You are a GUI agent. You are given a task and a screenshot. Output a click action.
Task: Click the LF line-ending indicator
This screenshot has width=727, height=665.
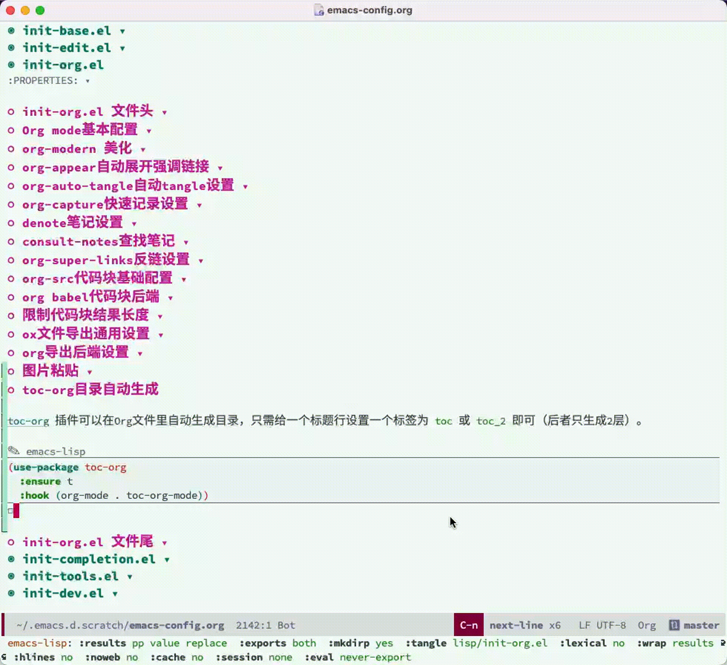tap(584, 625)
